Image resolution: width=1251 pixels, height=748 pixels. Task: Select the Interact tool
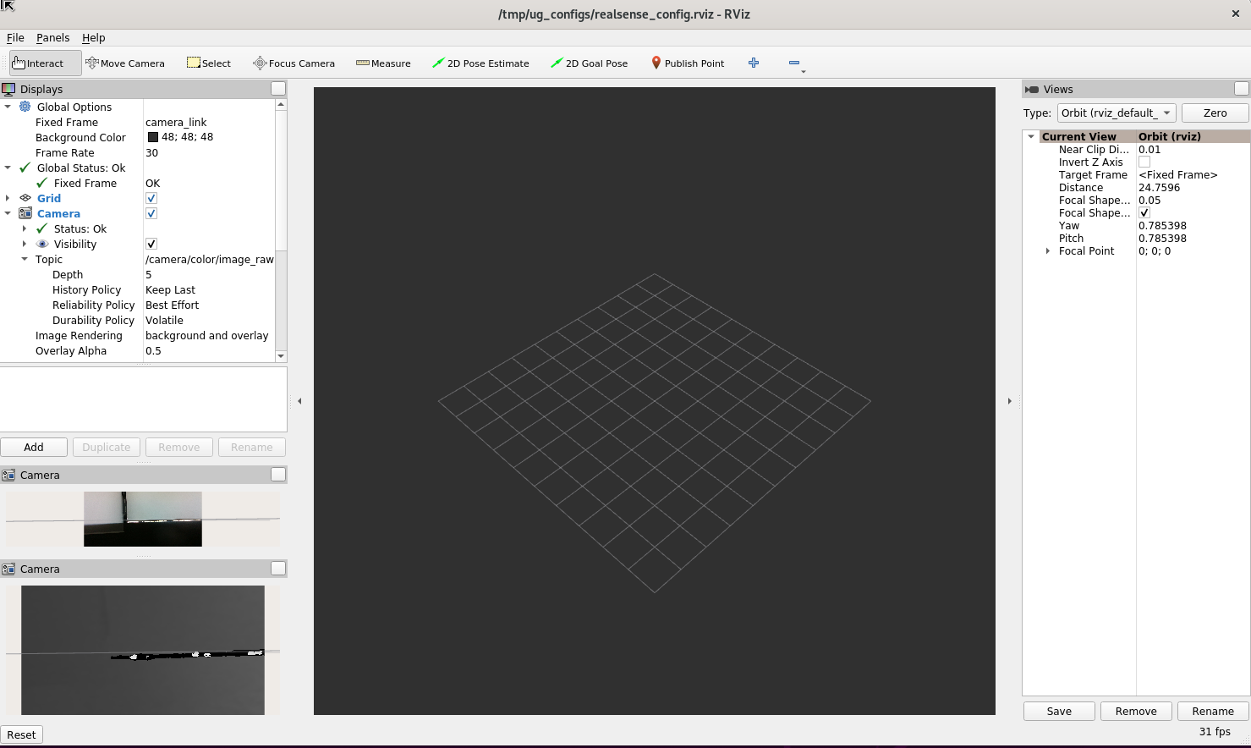38,63
